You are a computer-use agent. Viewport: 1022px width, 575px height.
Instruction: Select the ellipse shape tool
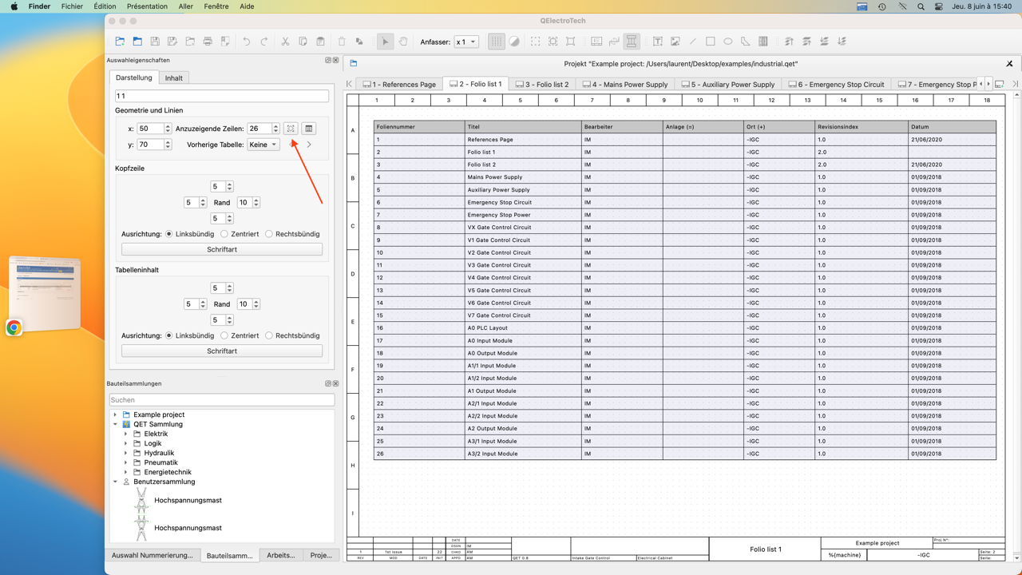click(728, 42)
